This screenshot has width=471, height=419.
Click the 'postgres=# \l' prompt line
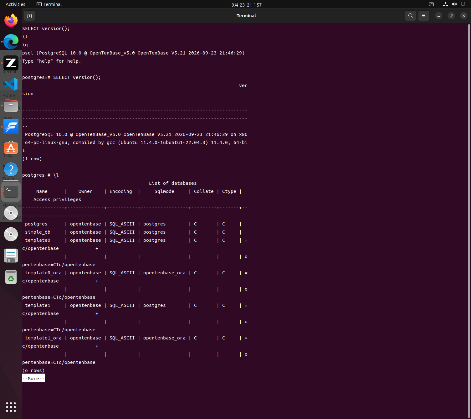[40, 175]
